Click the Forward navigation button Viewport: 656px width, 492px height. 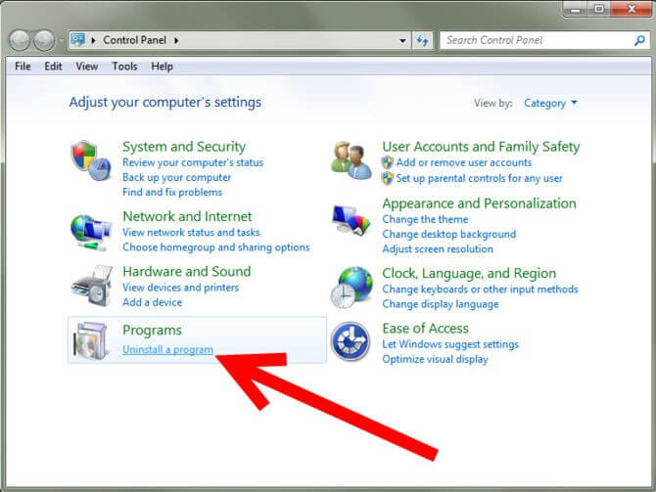(44, 40)
